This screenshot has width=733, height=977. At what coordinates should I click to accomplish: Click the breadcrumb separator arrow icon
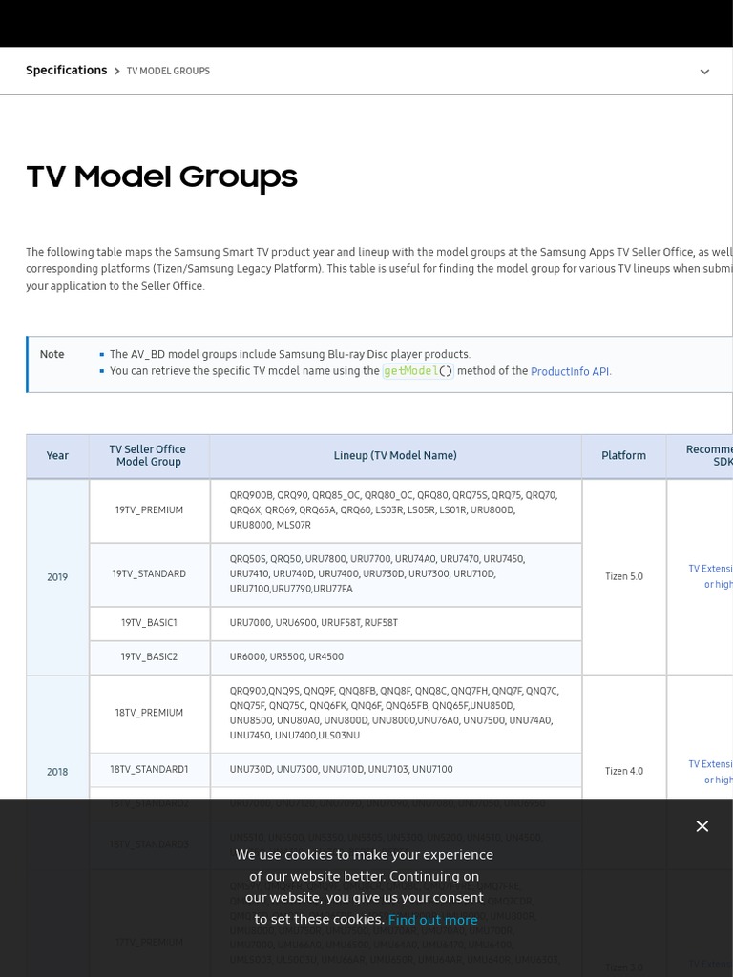[x=116, y=72]
